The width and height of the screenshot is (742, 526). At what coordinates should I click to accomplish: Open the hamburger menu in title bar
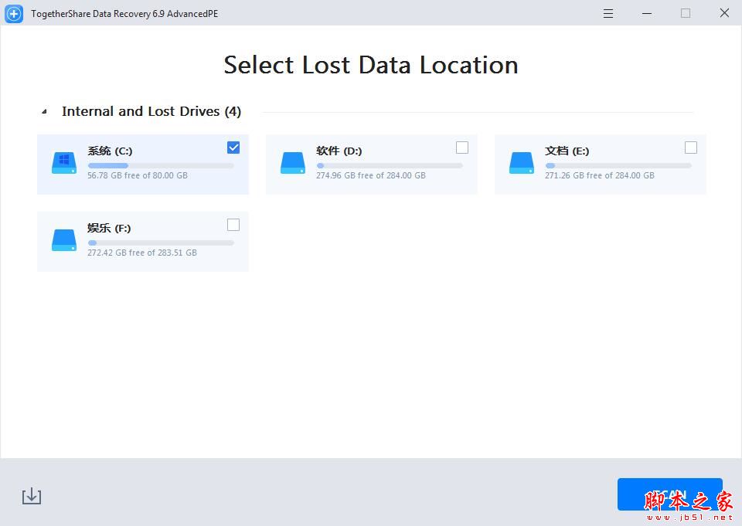click(x=608, y=13)
